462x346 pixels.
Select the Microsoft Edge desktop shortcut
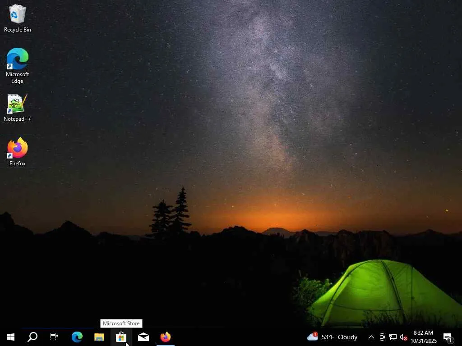pyautogui.click(x=18, y=66)
